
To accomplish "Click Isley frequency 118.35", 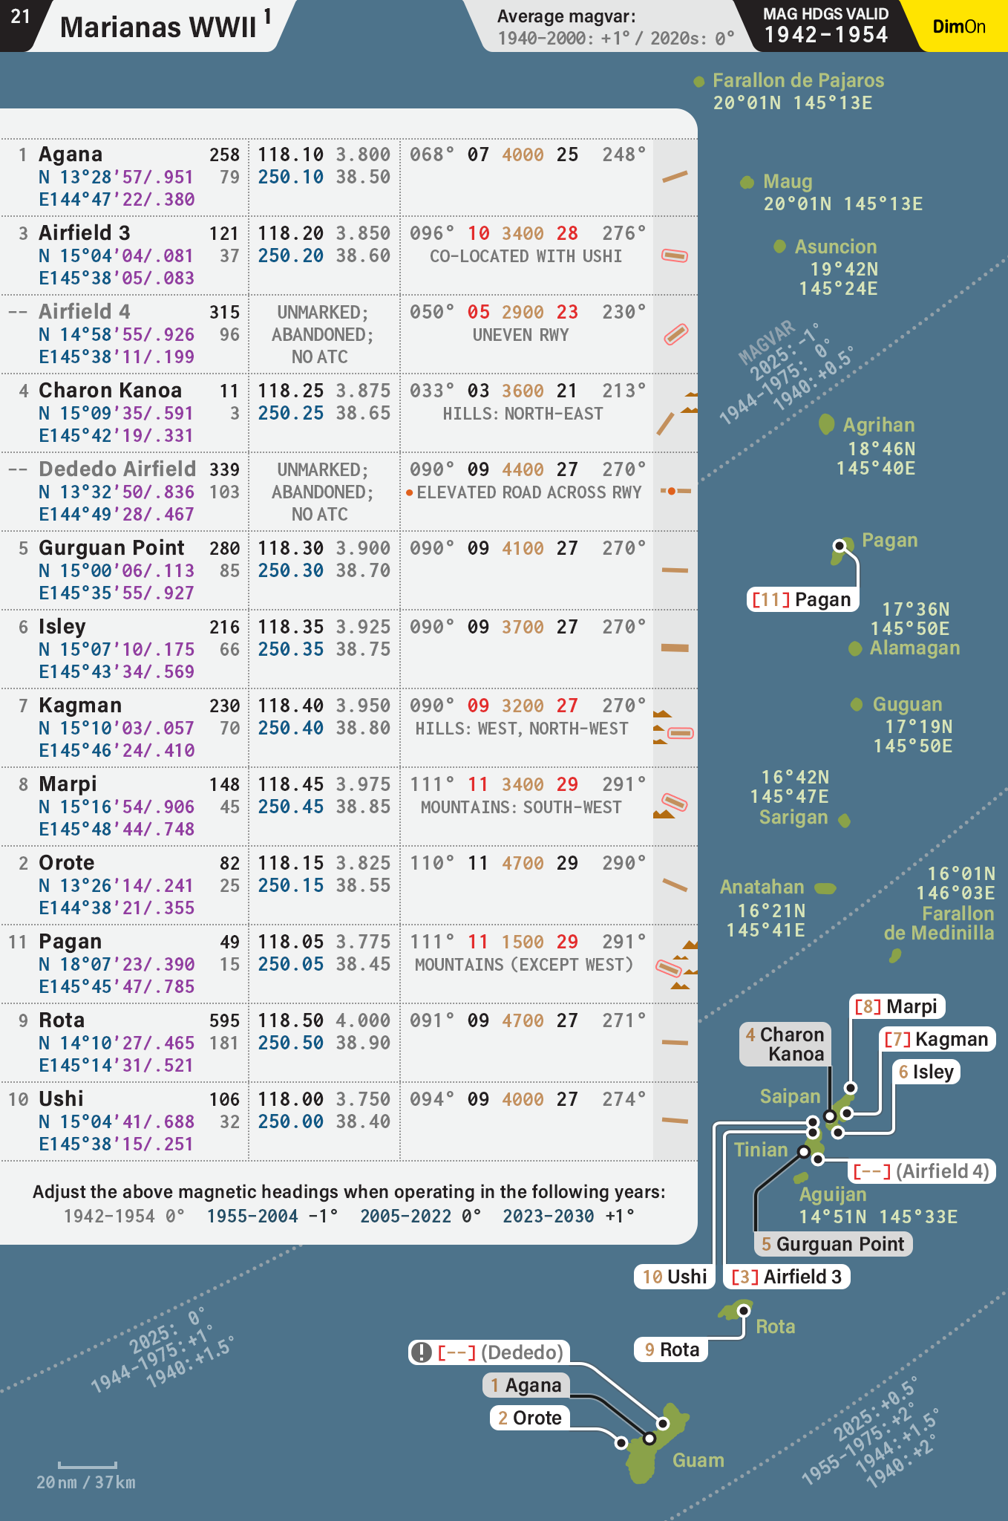I will 290,627.
